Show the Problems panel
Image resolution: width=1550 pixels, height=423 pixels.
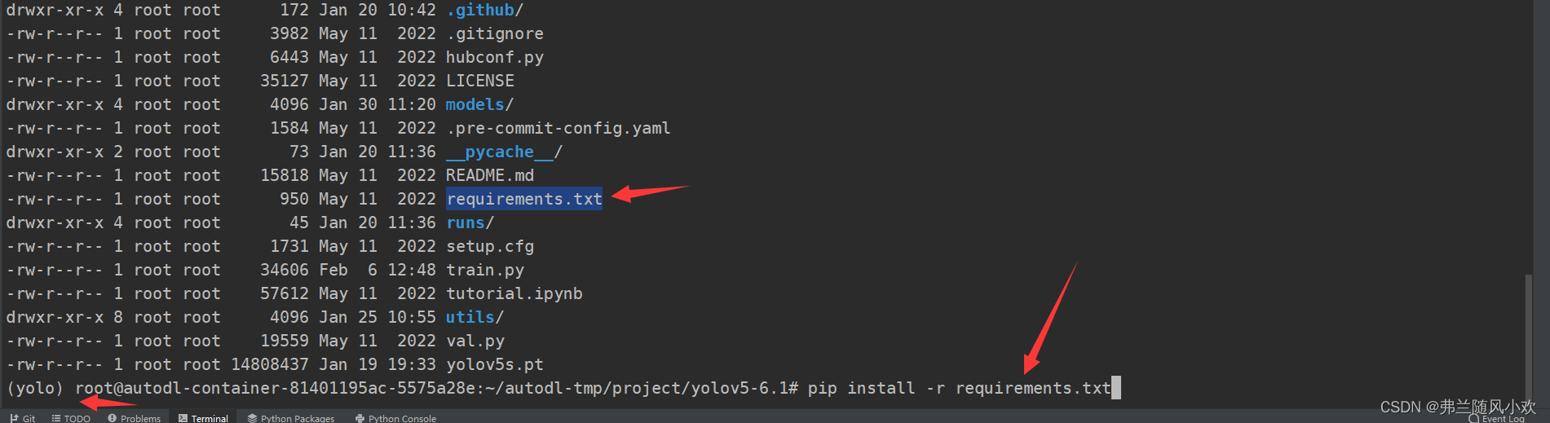[135, 418]
